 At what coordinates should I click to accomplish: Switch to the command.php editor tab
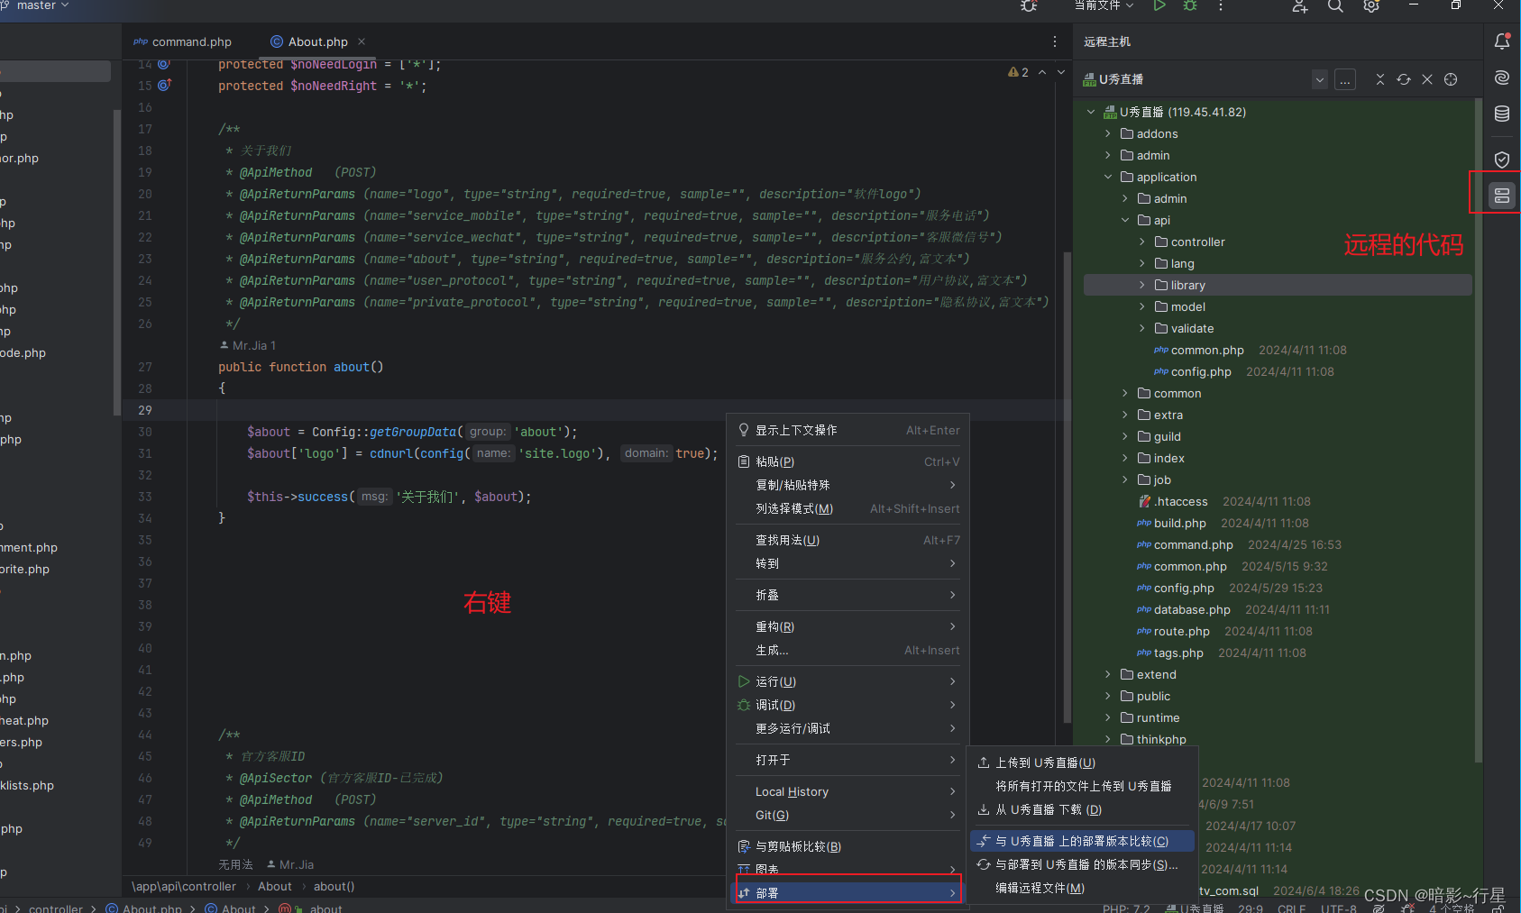point(183,41)
